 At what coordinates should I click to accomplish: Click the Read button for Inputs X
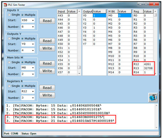point(47,21)
